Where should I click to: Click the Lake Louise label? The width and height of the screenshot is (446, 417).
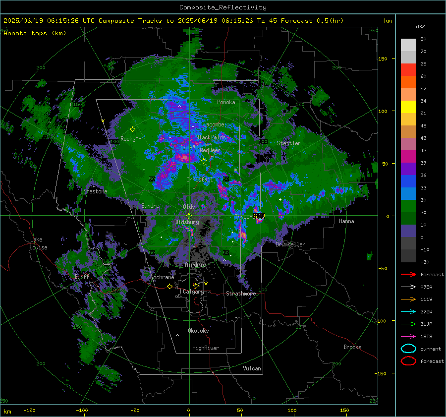pos(38,243)
